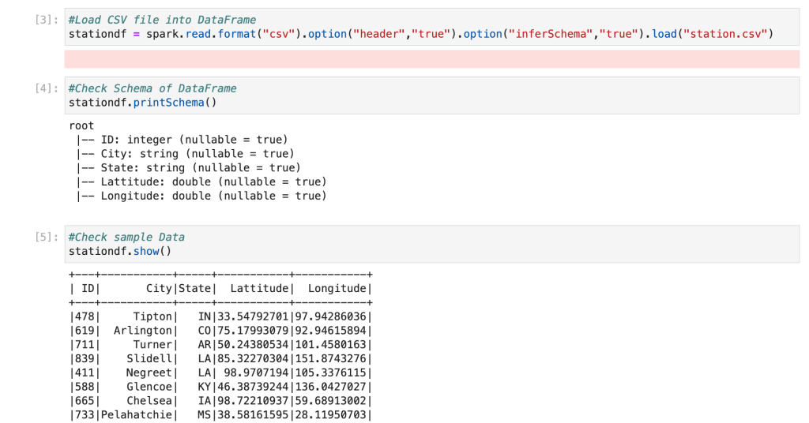The height and width of the screenshot is (423, 809).
Task: Click the "#Check Schema of DataFrame" comment
Action: coord(152,88)
